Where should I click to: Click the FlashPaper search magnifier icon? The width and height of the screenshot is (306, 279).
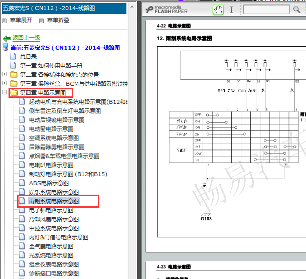point(296,10)
